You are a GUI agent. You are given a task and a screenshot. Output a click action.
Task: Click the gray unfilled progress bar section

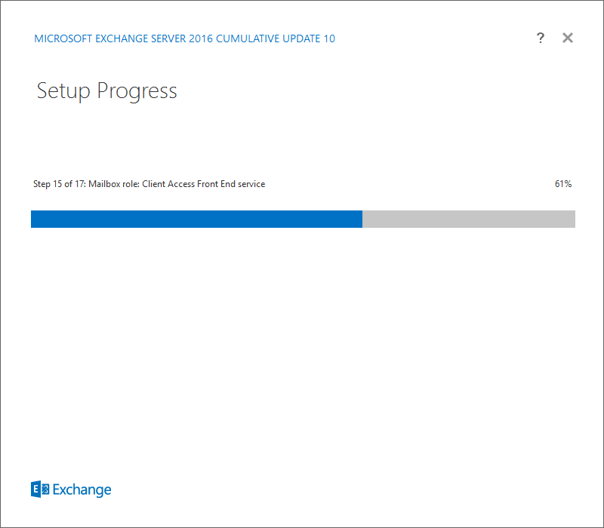click(x=469, y=219)
